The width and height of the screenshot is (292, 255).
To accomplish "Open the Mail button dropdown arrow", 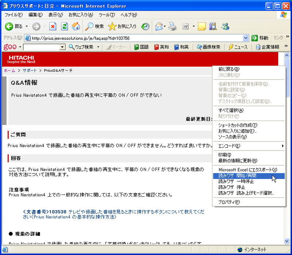I will (x=165, y=26).
